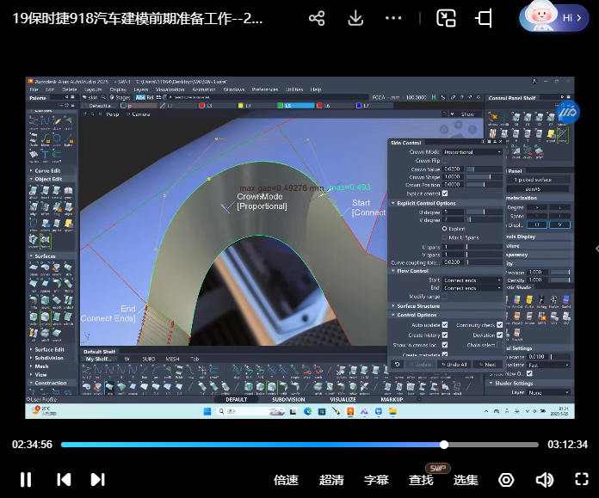
Task: Click the picture-in-picture icon
Action: click(446, 18)
